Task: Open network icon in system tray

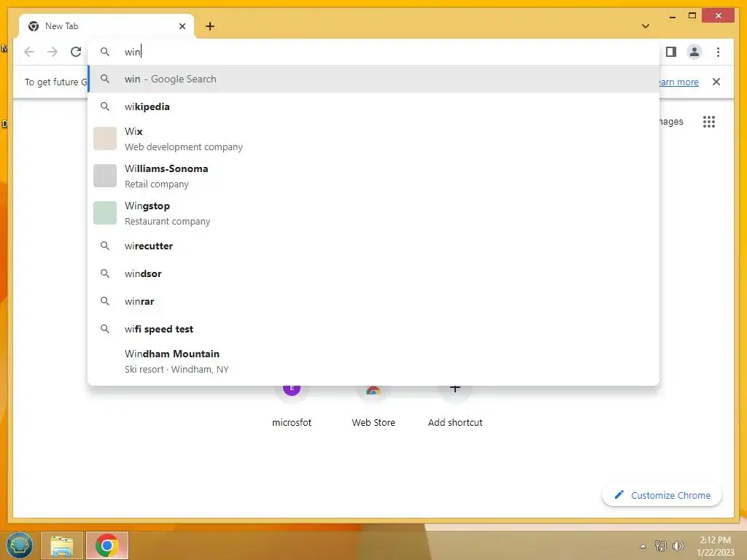Action: pyautogui.click(x=661, y=545)
